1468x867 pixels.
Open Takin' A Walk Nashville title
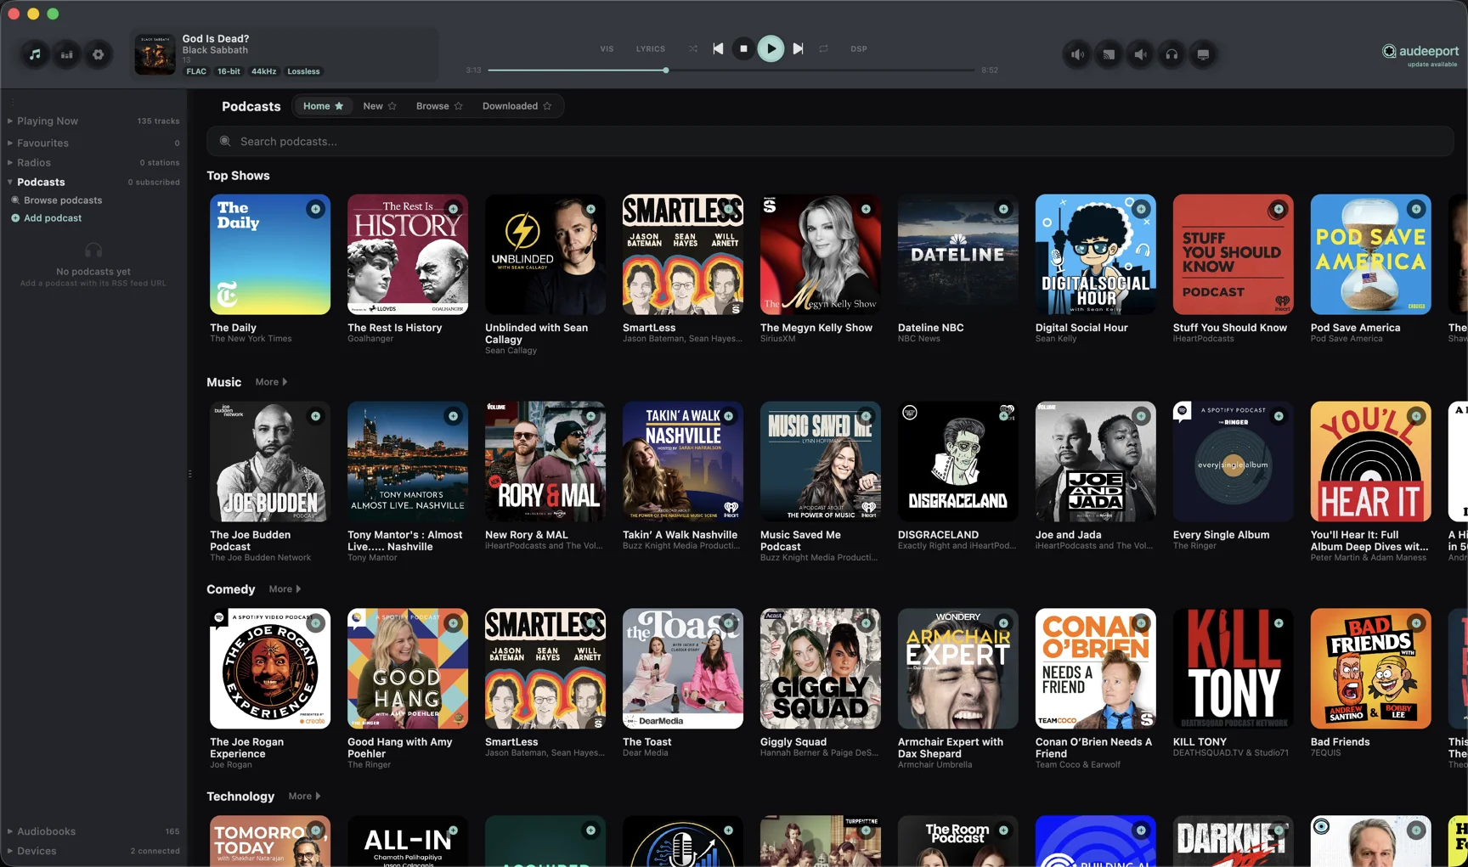pos(680,535)
